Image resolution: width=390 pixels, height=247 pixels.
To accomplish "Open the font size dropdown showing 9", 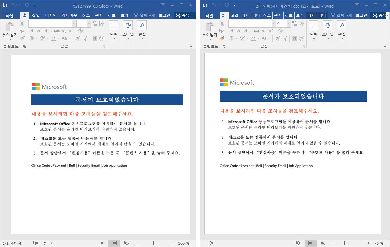I will [289, 24].
